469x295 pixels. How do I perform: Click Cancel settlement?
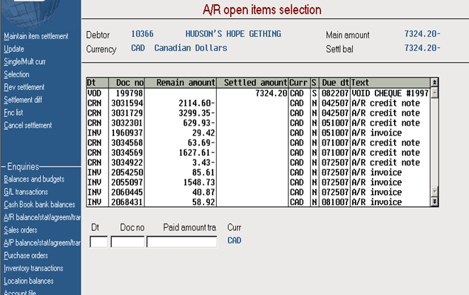[28, 126]
